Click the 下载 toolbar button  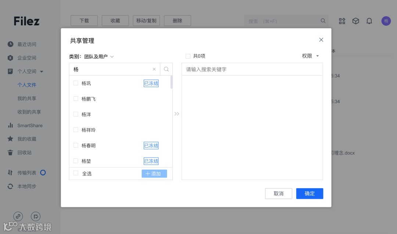(x=84, y=21)
